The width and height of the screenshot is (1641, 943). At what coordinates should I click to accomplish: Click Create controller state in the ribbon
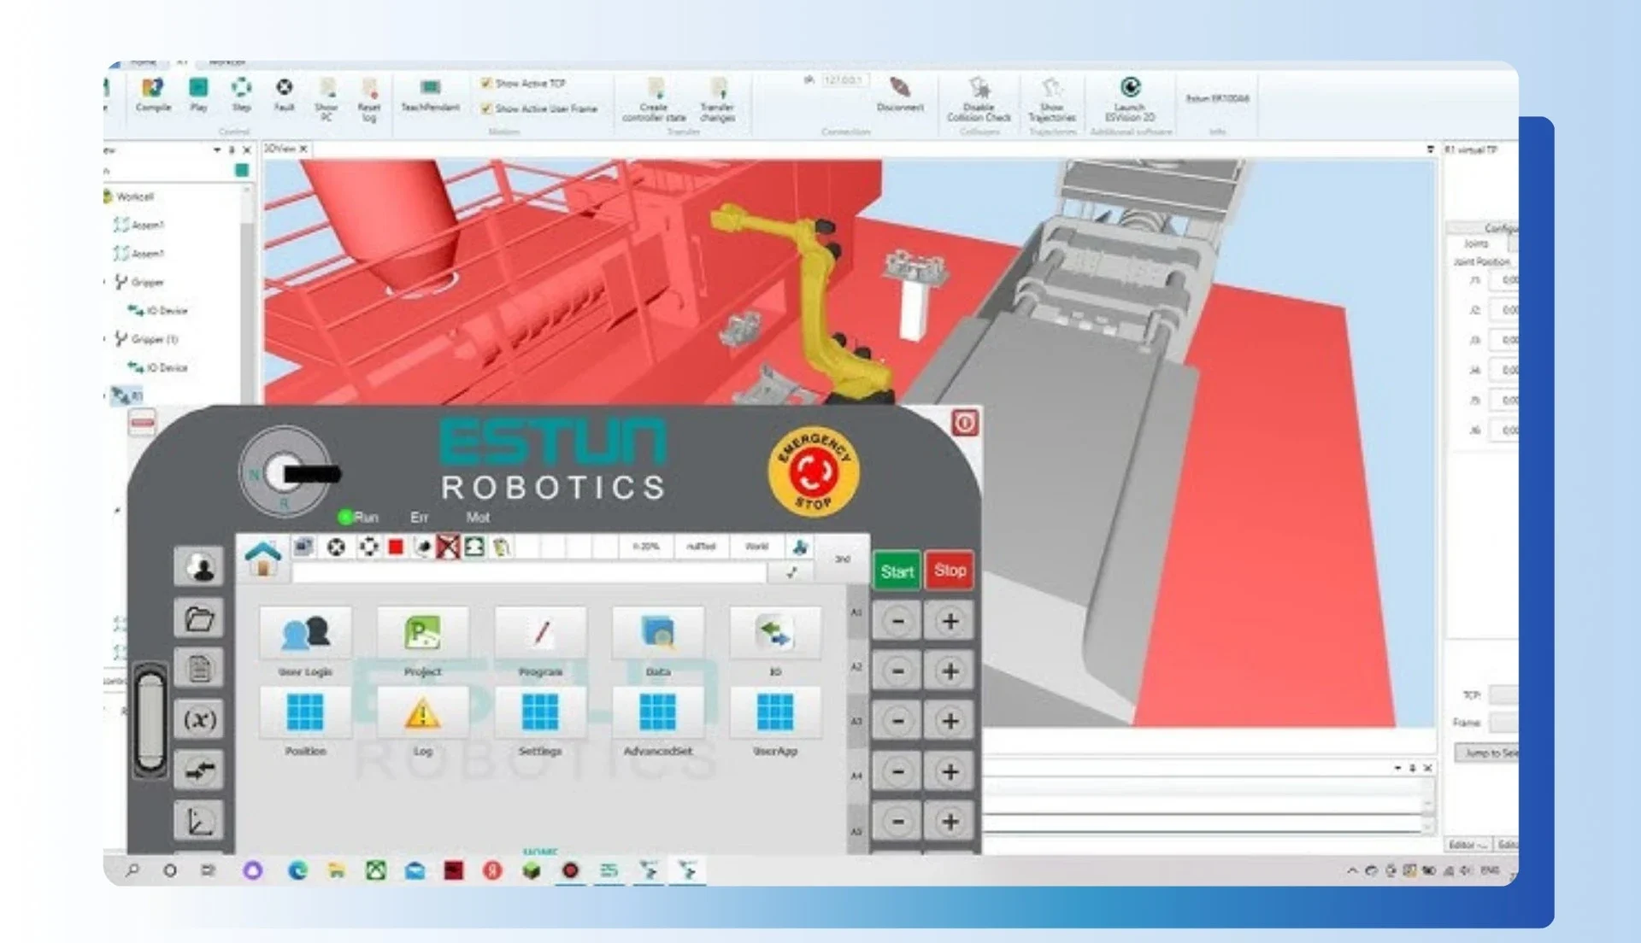[x=654, y=100]
